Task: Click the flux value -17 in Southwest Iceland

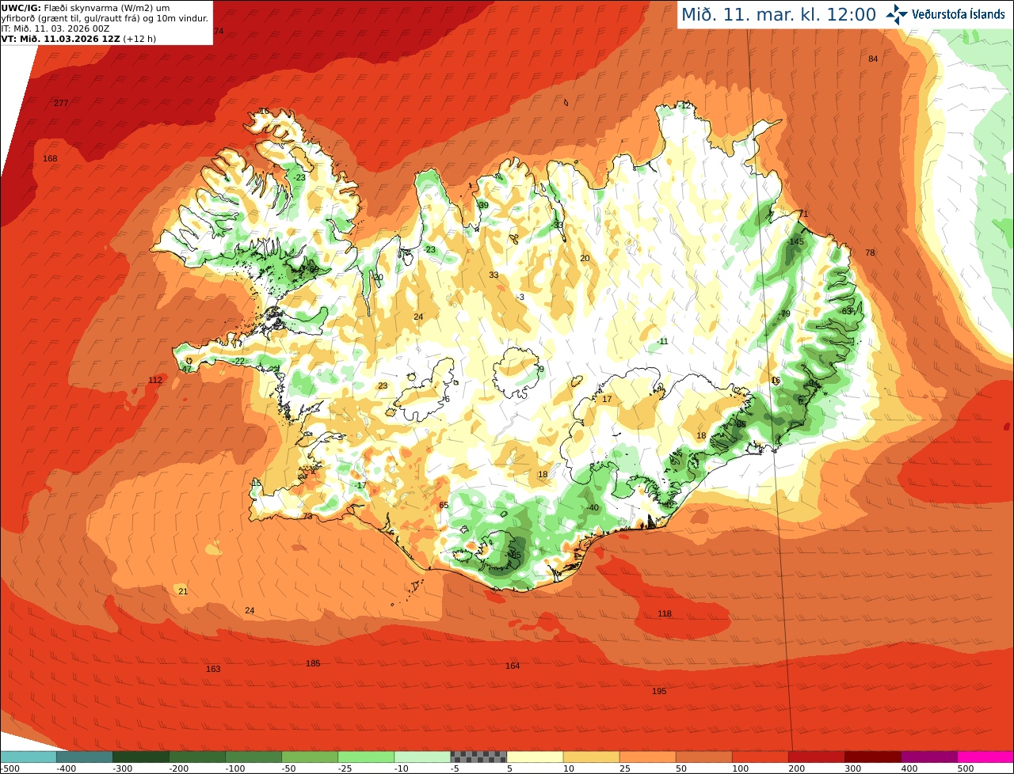Action: [x=361, y=486]
